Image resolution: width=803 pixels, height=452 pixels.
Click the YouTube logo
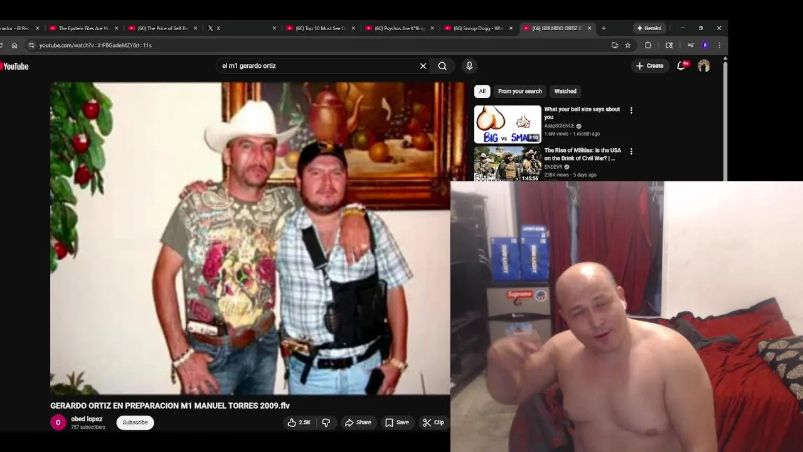[14, 66]
